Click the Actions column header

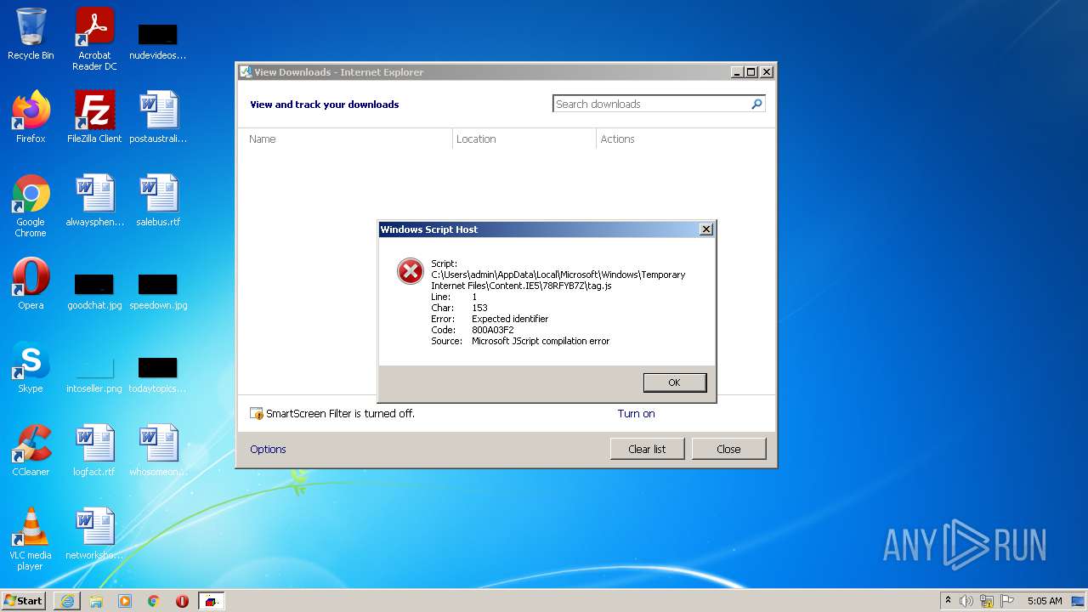tap(685, 139)
